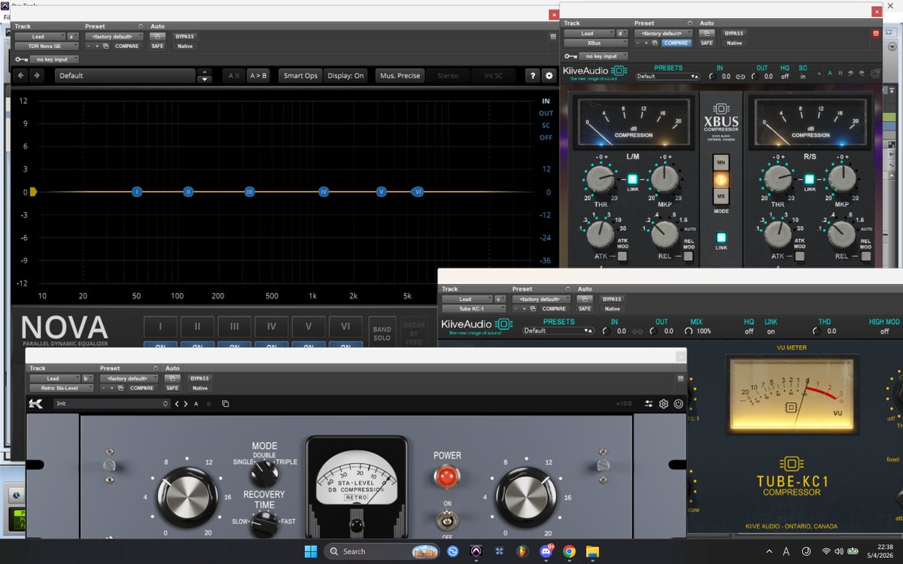Click the Tube-KC1 in/out link chain icon
Image resolution: width=903 pixels, height=564 pixels.
pyautogui.click(x=637, y=331)
